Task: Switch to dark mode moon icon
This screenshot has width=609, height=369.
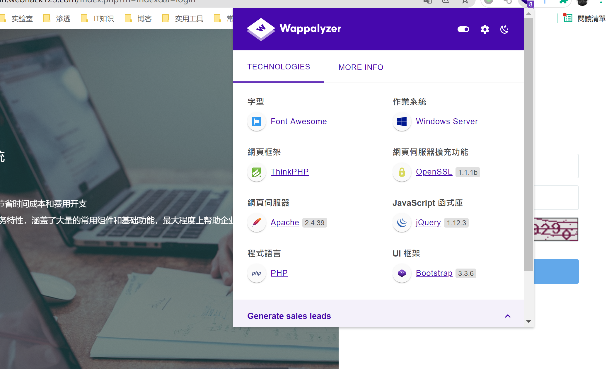Action: coord(504,29)
